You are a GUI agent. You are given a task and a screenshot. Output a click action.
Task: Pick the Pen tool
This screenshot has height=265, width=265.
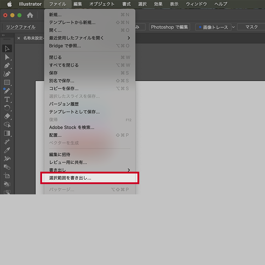7,65
